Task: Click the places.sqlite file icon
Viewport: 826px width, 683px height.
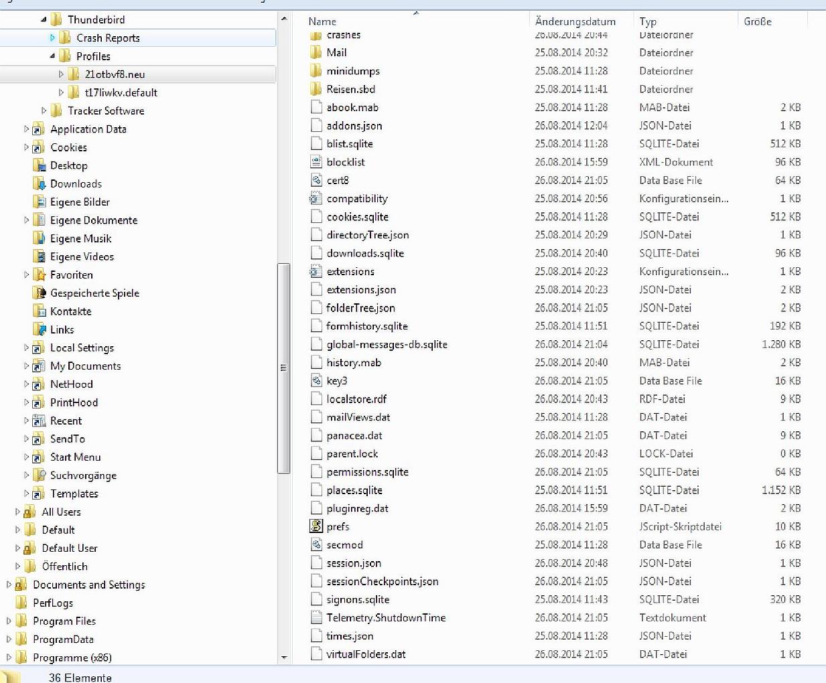Action: pyautogui.click(x=316, y=490)
